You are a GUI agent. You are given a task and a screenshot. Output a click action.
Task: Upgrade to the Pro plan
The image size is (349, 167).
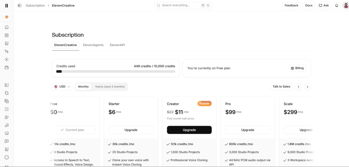248,130
